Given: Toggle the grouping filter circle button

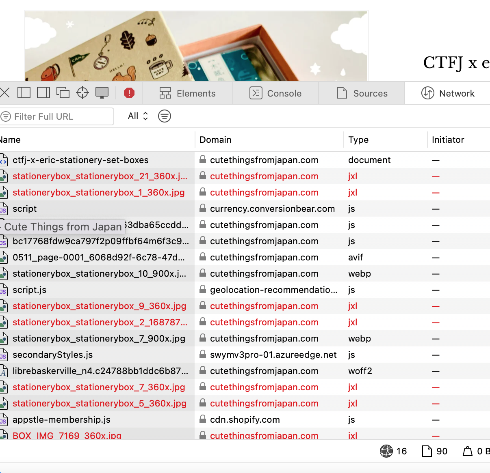Looking at the screenshot, I should 165,116.
